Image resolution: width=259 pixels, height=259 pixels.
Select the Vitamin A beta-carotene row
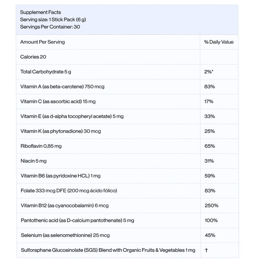click(62, 87)
